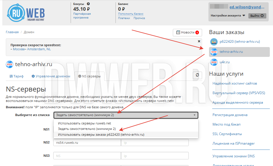Click the NS3 NS input field
The height and width of the screenshot is (166, 273).
coord(87,156)
